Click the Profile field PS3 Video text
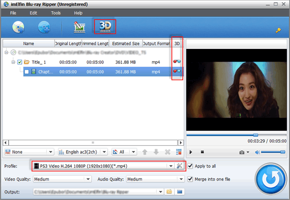Viewport: 290px width, 200px height. tap(84, 166)
